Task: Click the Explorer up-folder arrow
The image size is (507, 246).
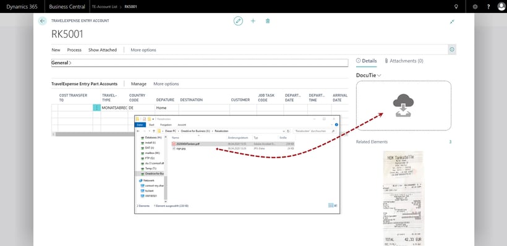Action: 154,131
